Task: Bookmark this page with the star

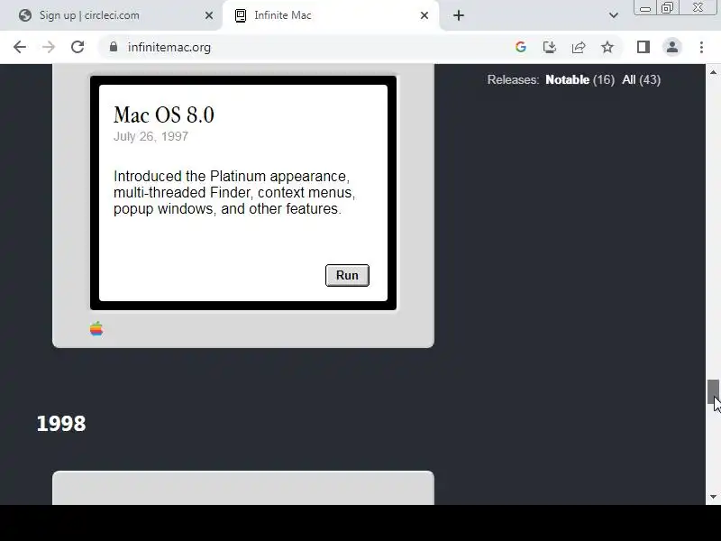Action: pos(607,47)
